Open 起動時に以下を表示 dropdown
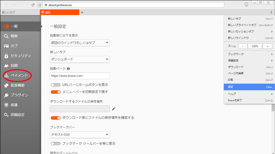The image size is (275, 154). tap(80, 43)
